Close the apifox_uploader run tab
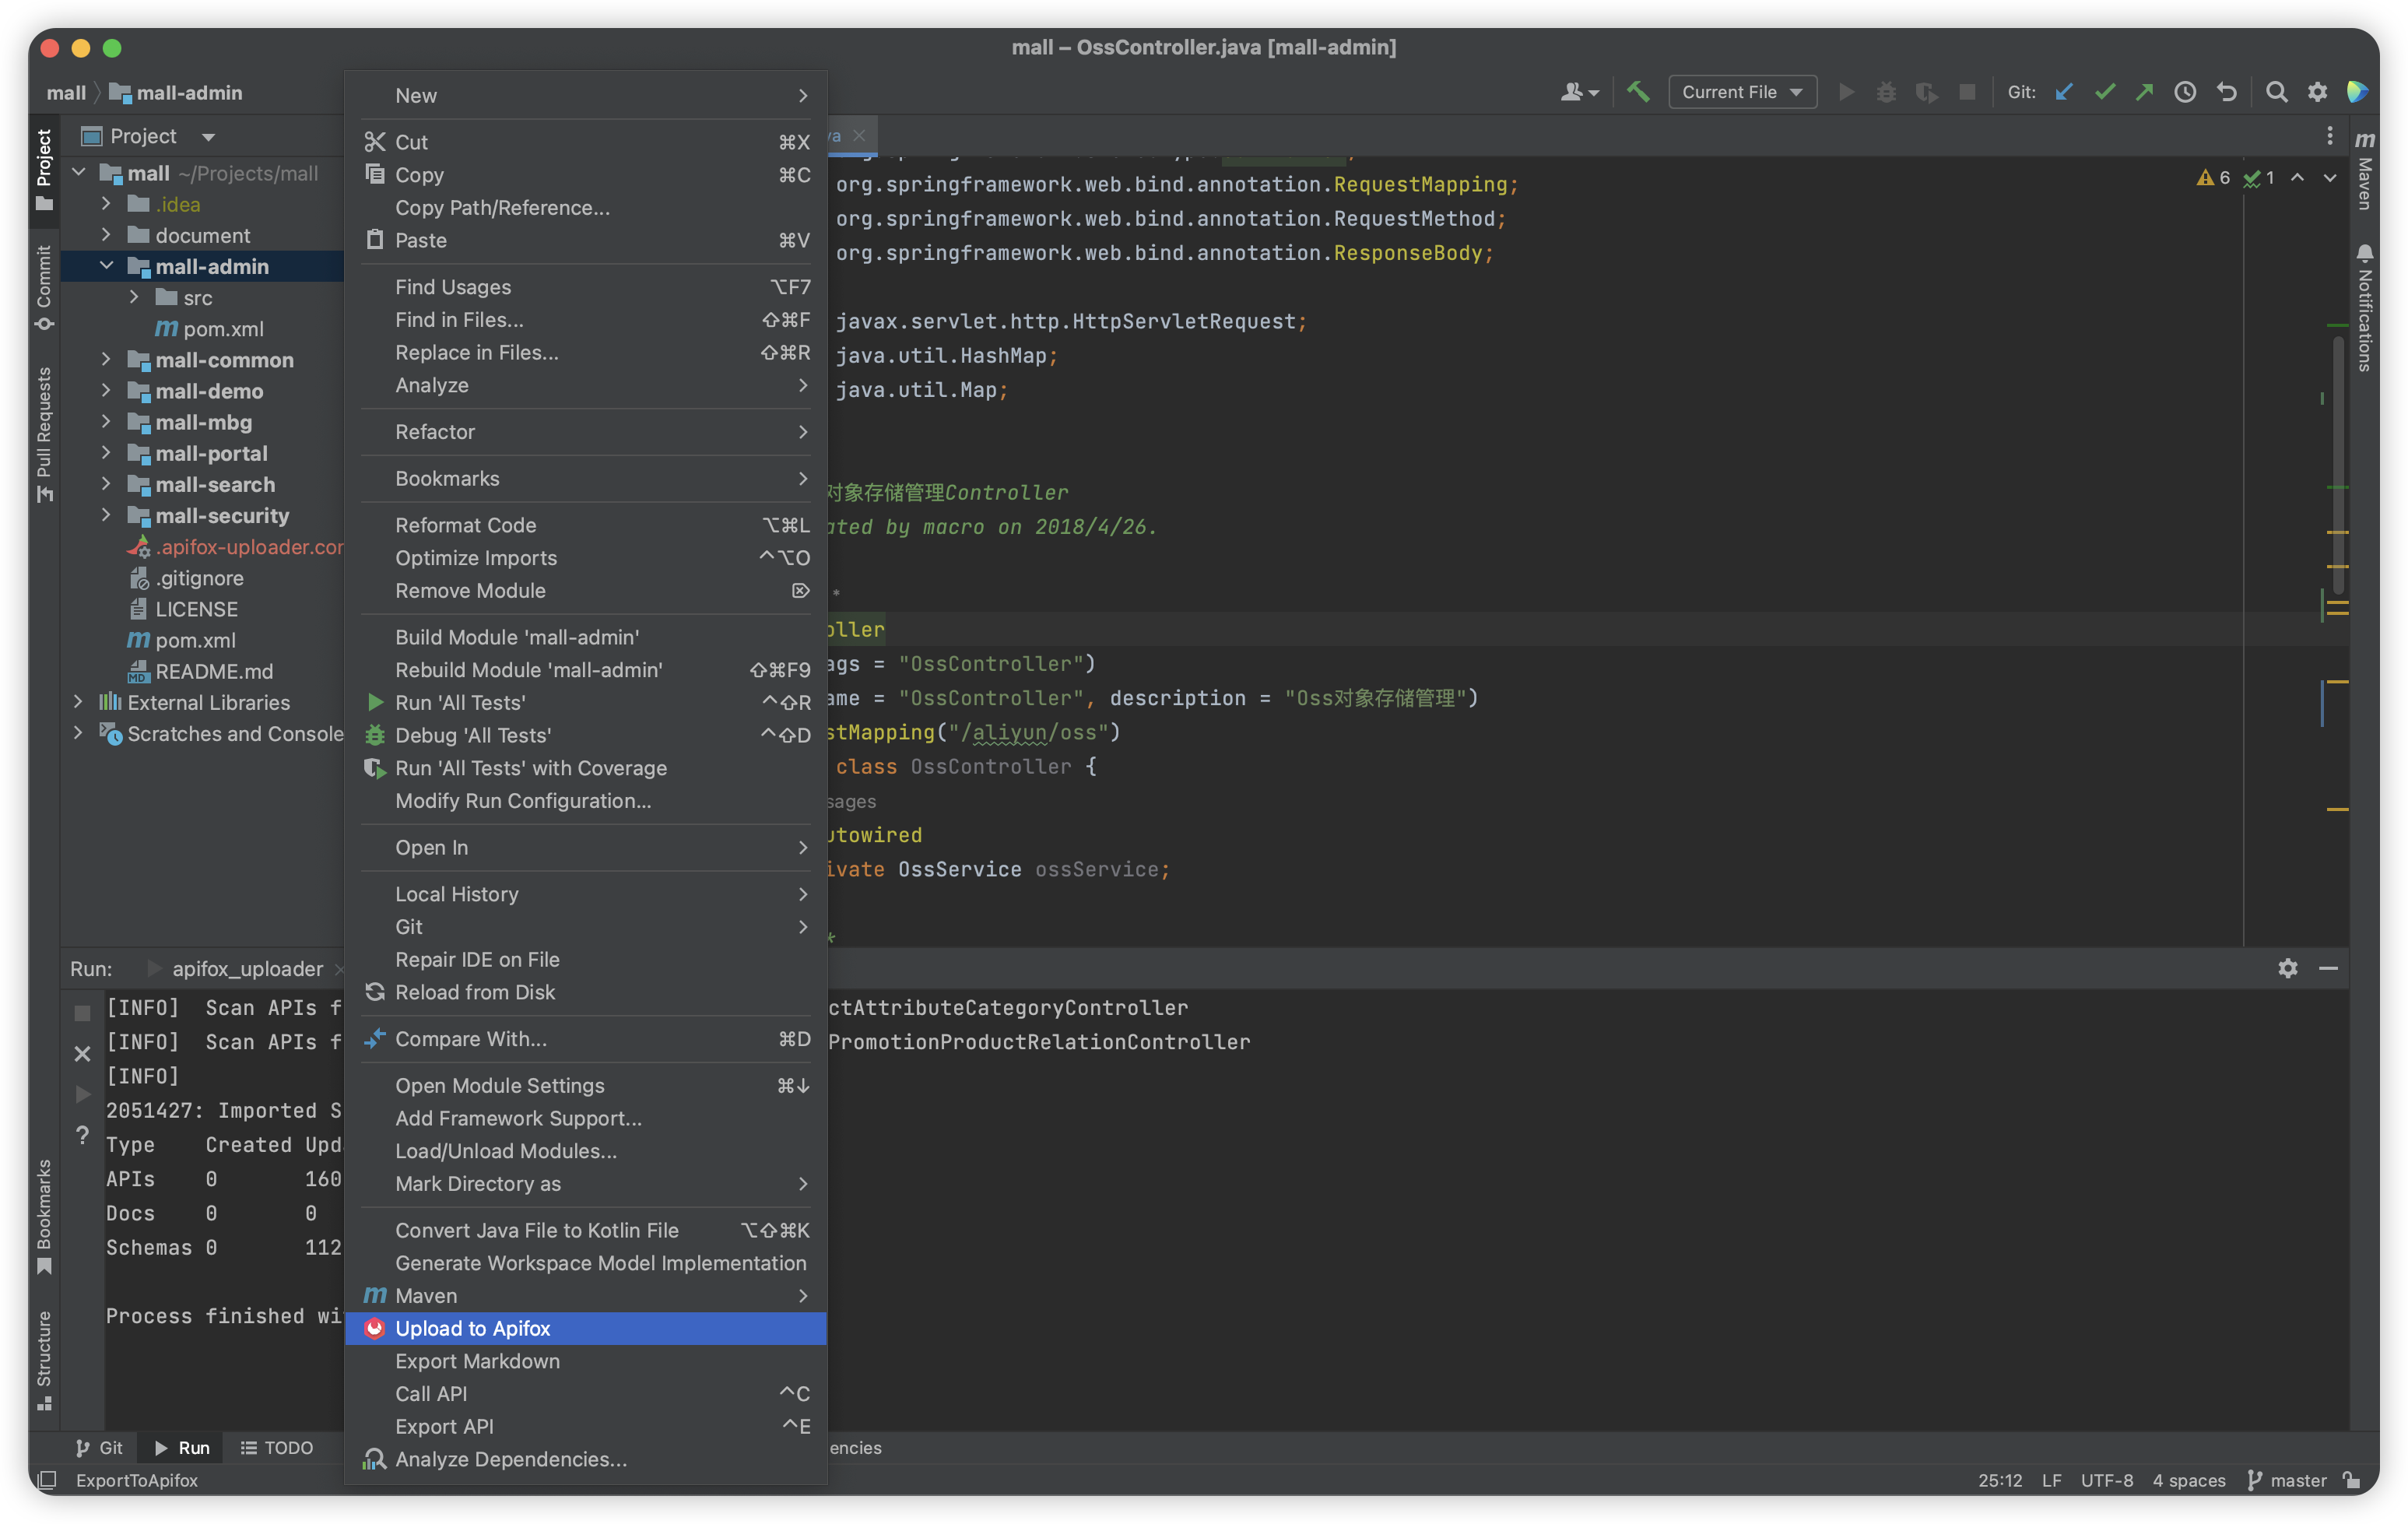Screen dimensions: 2408x1524 coord(339,968)
